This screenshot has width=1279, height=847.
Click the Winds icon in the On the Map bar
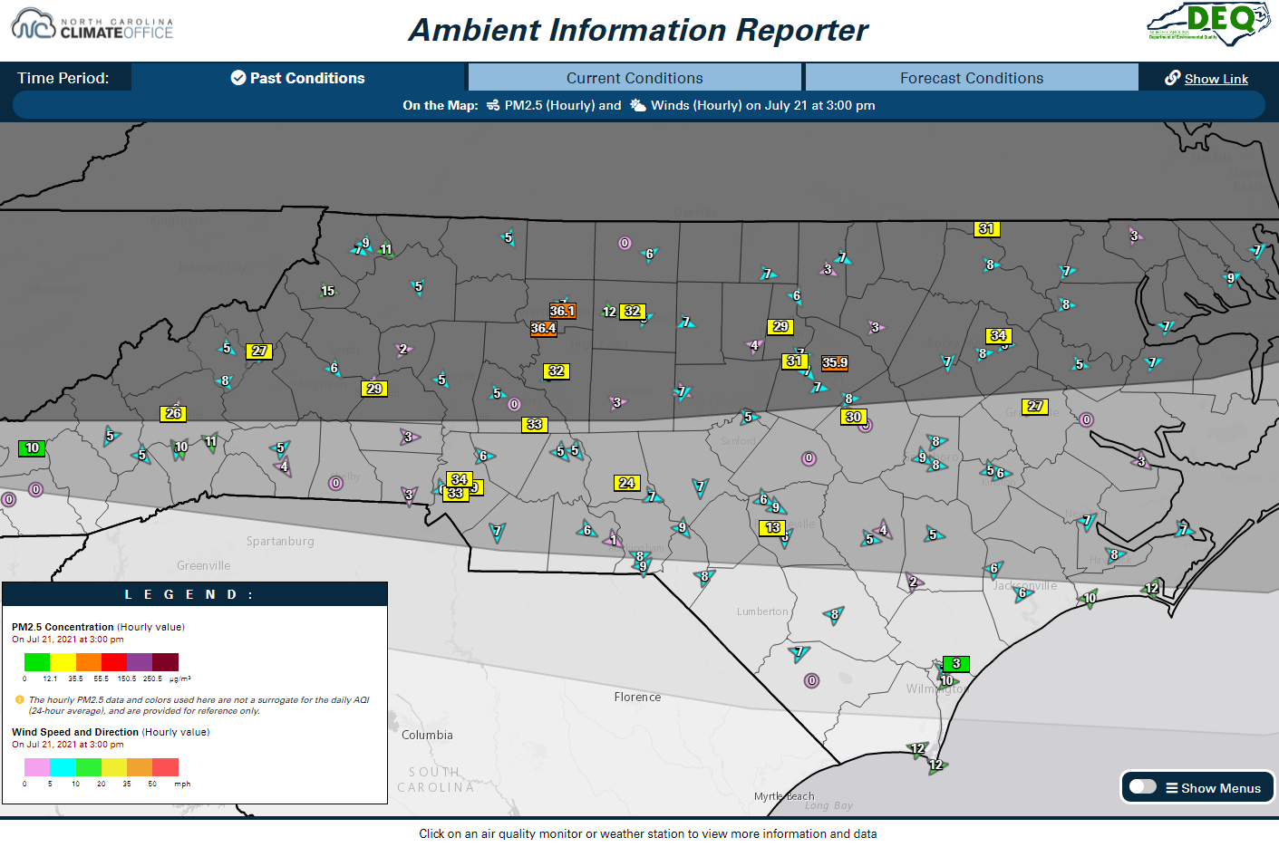coord(641,105)
